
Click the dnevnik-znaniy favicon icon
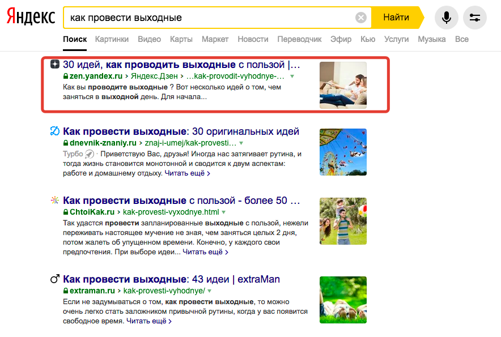click(55, 131)
